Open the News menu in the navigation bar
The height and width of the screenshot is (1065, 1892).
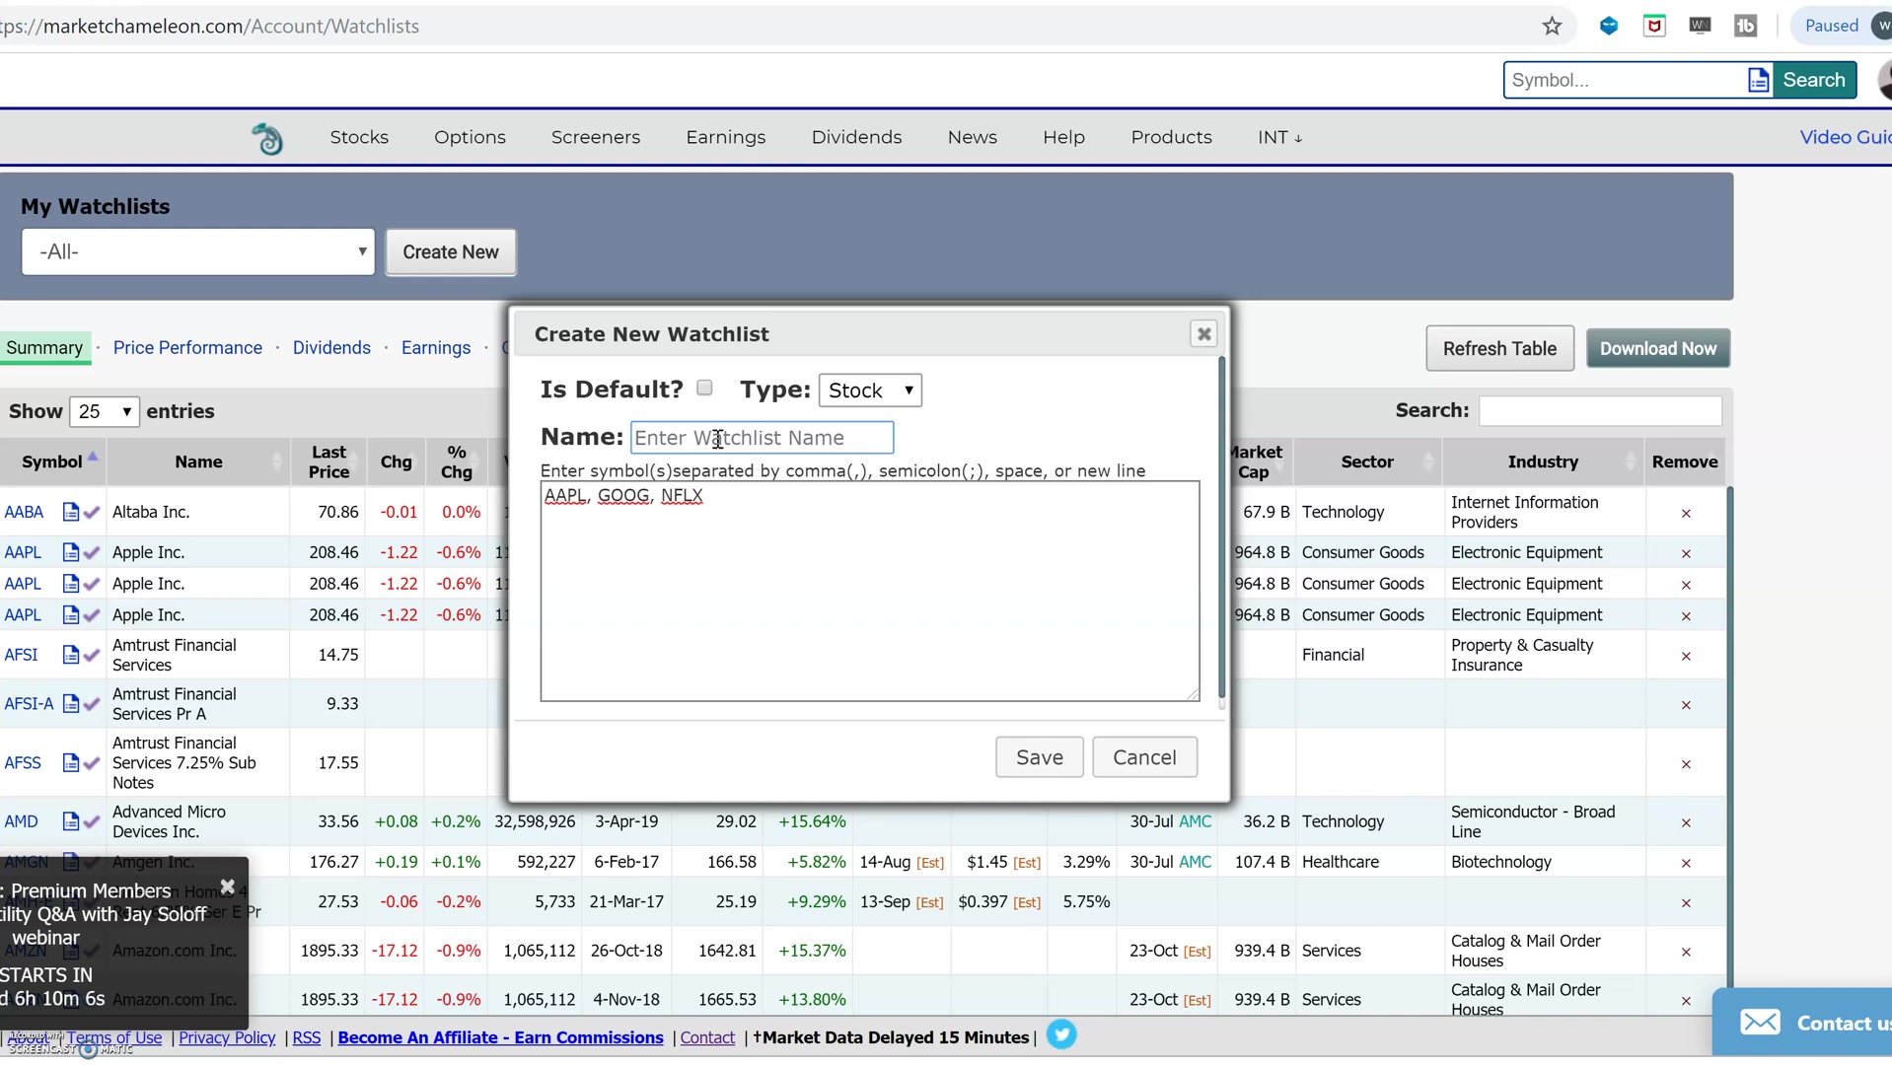click(973, 137)
